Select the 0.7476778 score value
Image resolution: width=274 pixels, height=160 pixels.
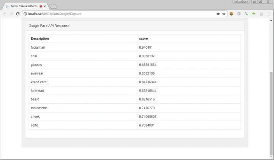147,108
